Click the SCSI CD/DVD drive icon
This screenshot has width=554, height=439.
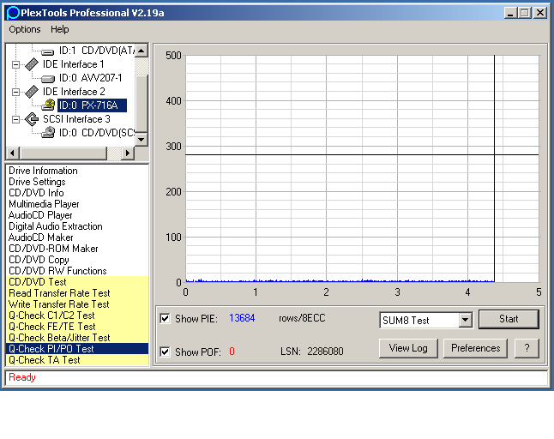tap(48, 133)
